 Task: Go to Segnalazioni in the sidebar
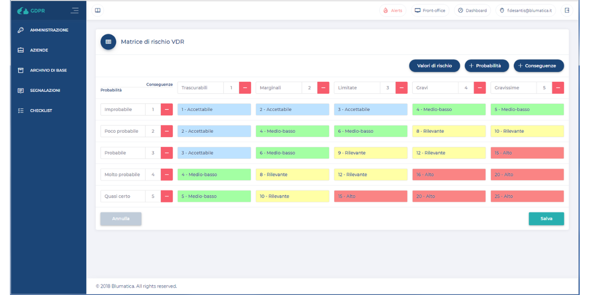pos(45,90)
